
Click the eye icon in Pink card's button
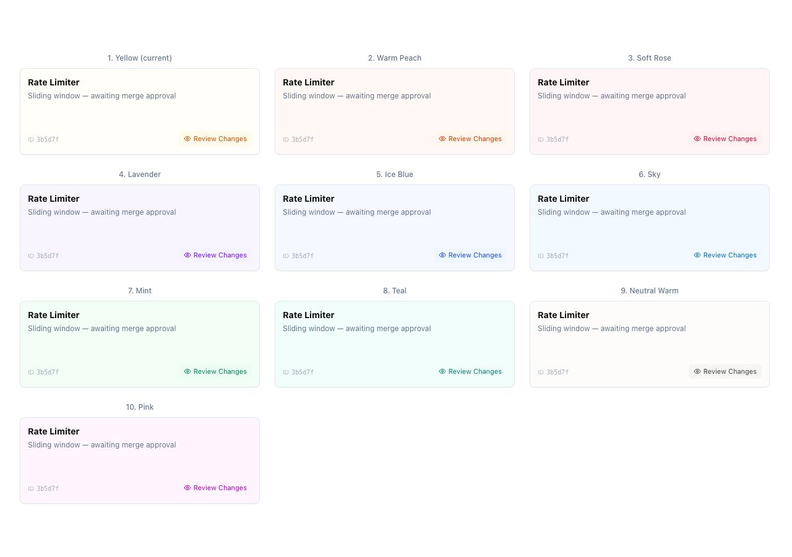[187, 488]
